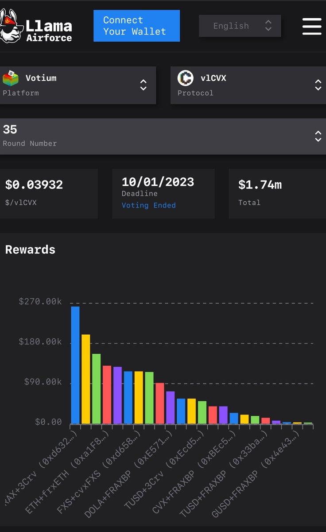Click the $0.03932 per vlCVX value

tap(34, 184)
